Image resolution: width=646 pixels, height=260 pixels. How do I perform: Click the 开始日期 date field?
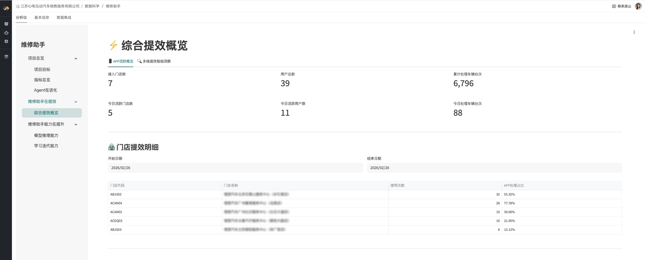(x=235, y=168)
